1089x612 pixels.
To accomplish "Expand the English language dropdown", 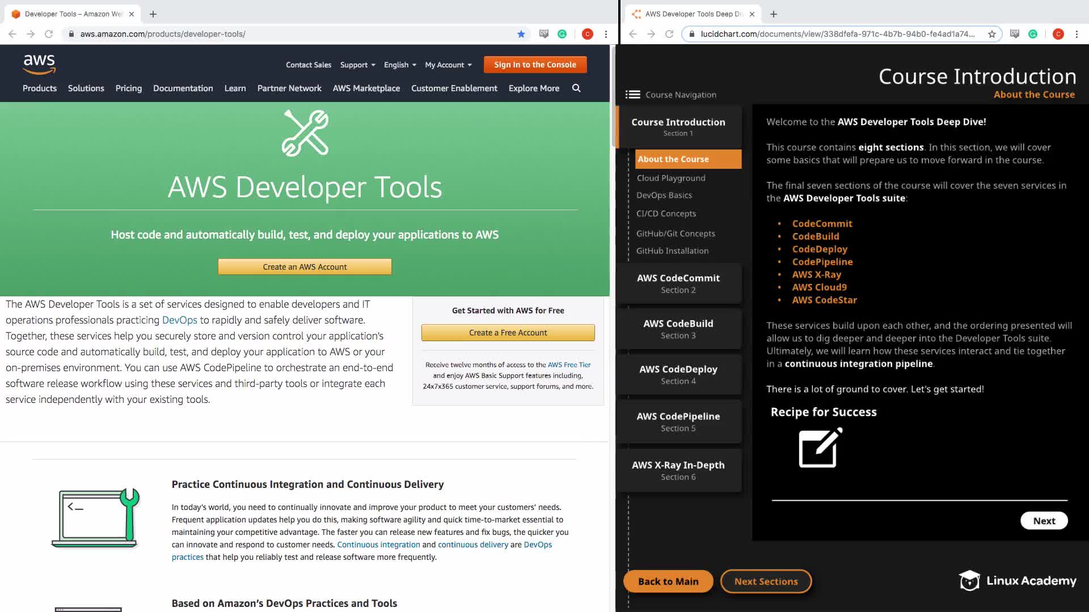I will (399, 65).
